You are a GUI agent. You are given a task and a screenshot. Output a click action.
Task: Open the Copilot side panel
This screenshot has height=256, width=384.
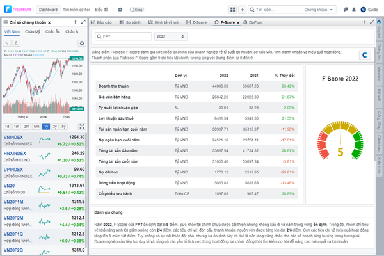379,30
